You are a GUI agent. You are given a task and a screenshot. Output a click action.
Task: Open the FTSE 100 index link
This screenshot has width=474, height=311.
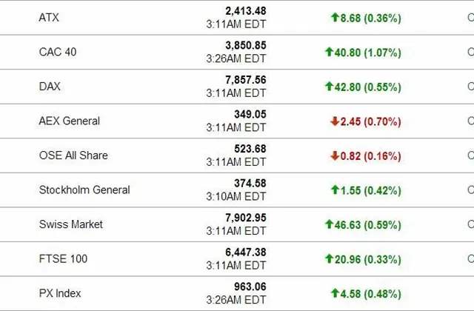click(x=63, y=258)
